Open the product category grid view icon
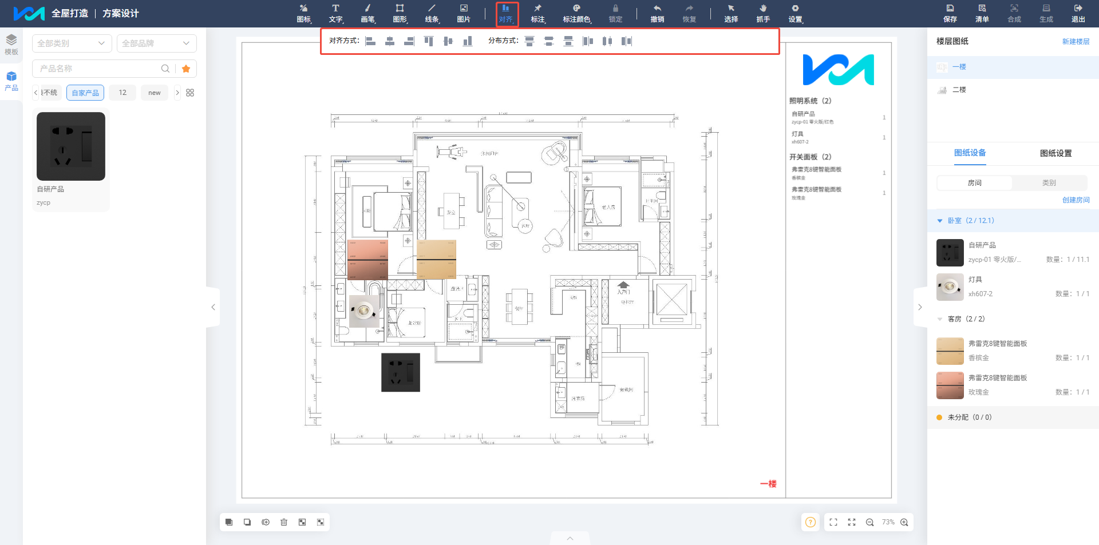This screenshot has width=1099, height=545. tap(190, 93)
